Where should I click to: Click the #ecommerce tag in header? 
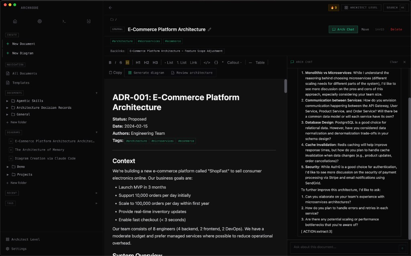click(173, 41)
